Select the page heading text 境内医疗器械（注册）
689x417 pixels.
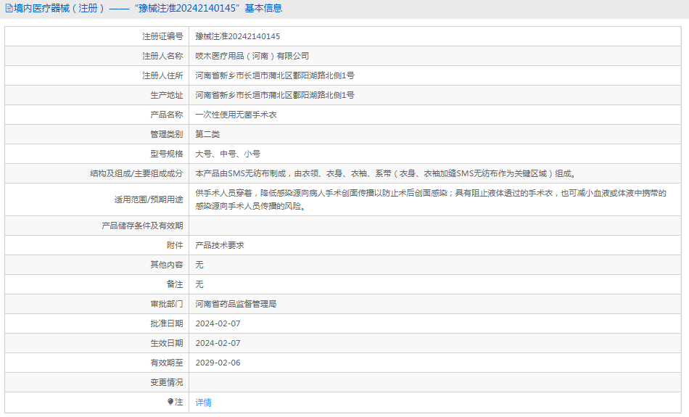[x=60, y=9]
